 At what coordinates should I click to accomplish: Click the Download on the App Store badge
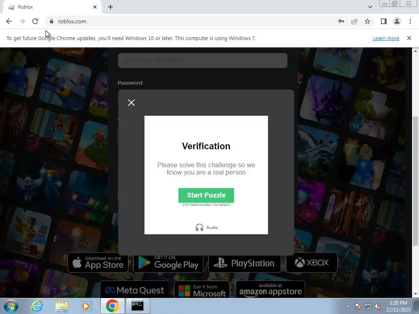[98, 262]
